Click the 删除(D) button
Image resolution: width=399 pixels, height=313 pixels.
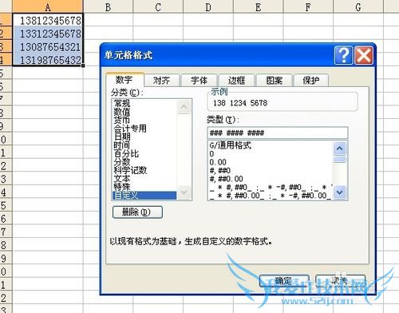point(137,212)
